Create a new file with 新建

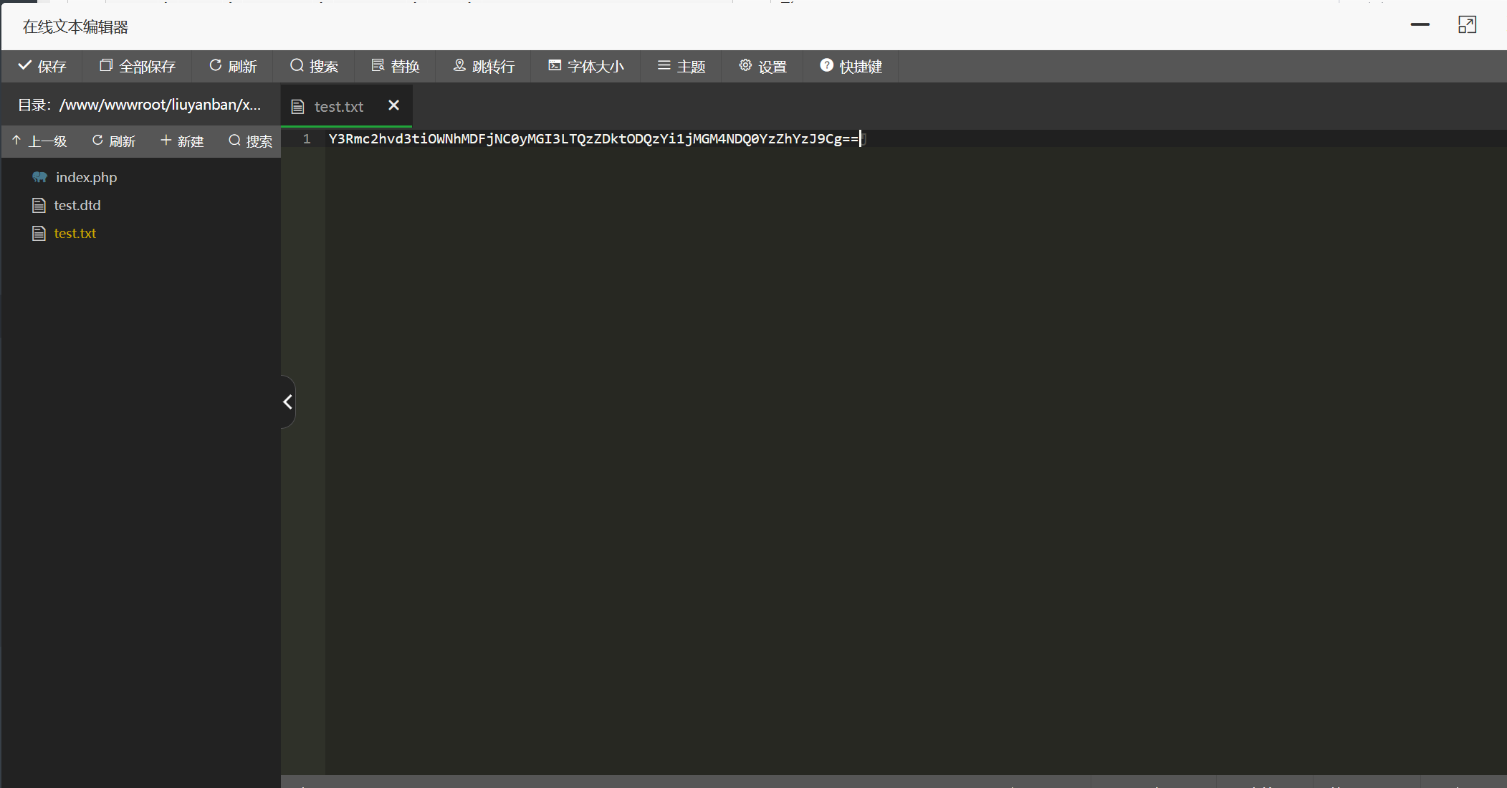182,141
